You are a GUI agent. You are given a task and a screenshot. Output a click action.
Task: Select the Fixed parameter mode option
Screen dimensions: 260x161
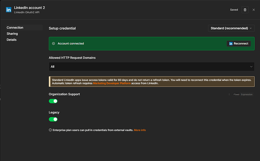pyautogui.click(x=236, y=94)
